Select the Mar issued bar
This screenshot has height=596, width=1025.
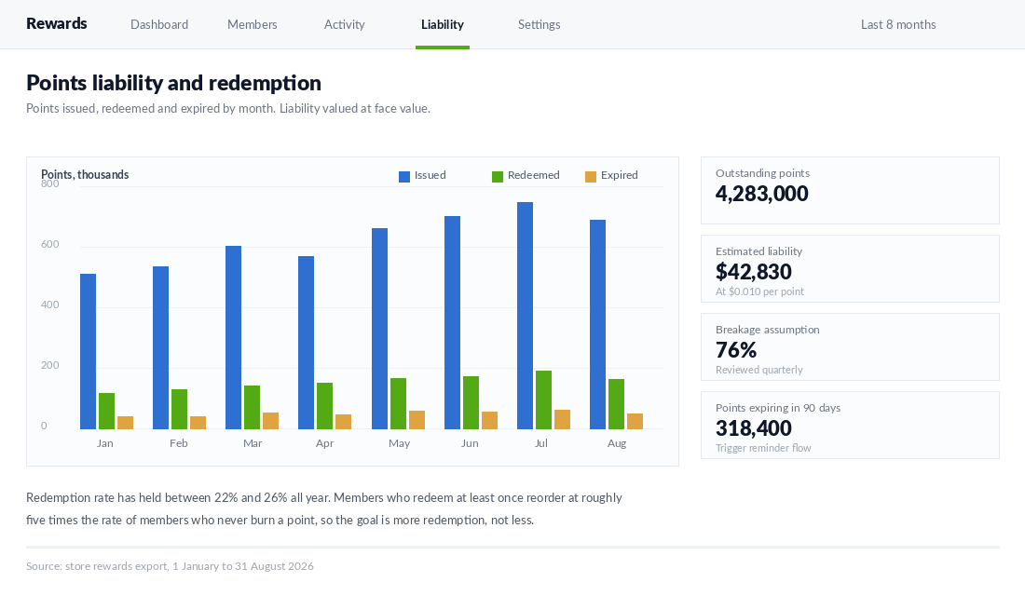(x=233, y=338)
